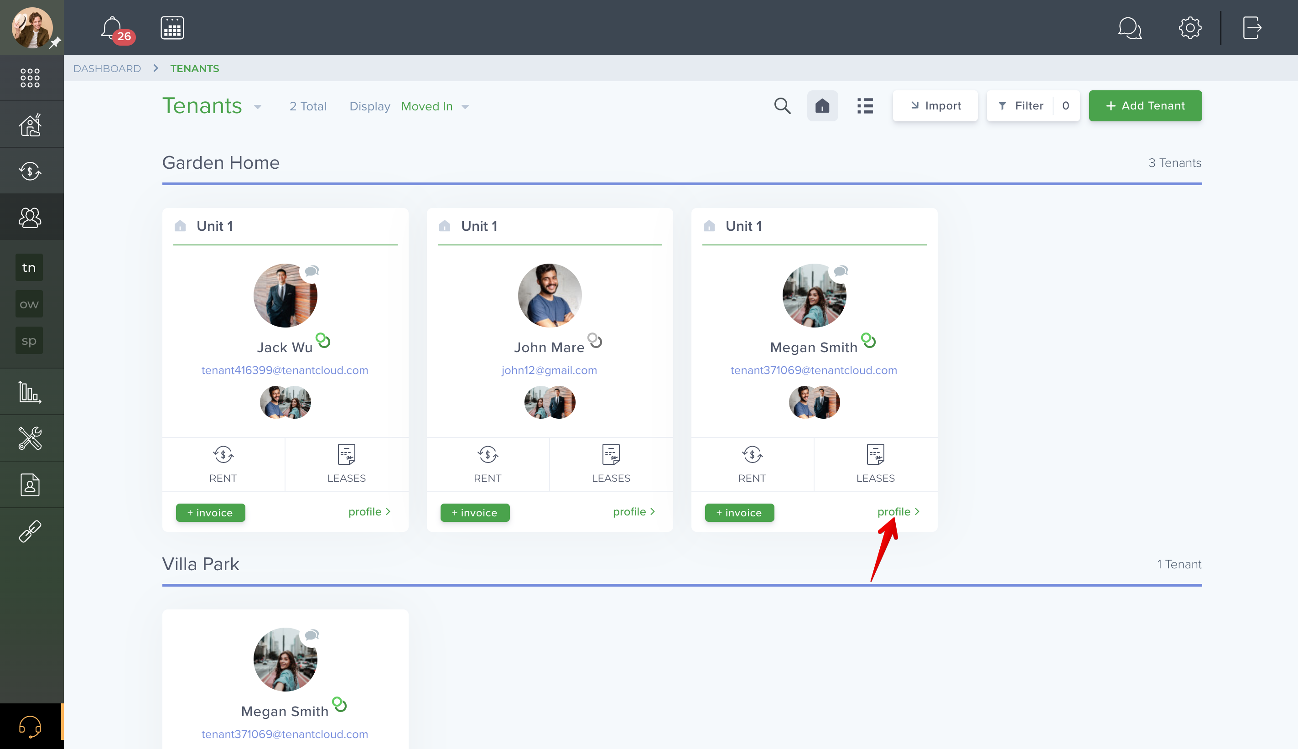Click John Mare's grey connection status icon

pos(595,341)
